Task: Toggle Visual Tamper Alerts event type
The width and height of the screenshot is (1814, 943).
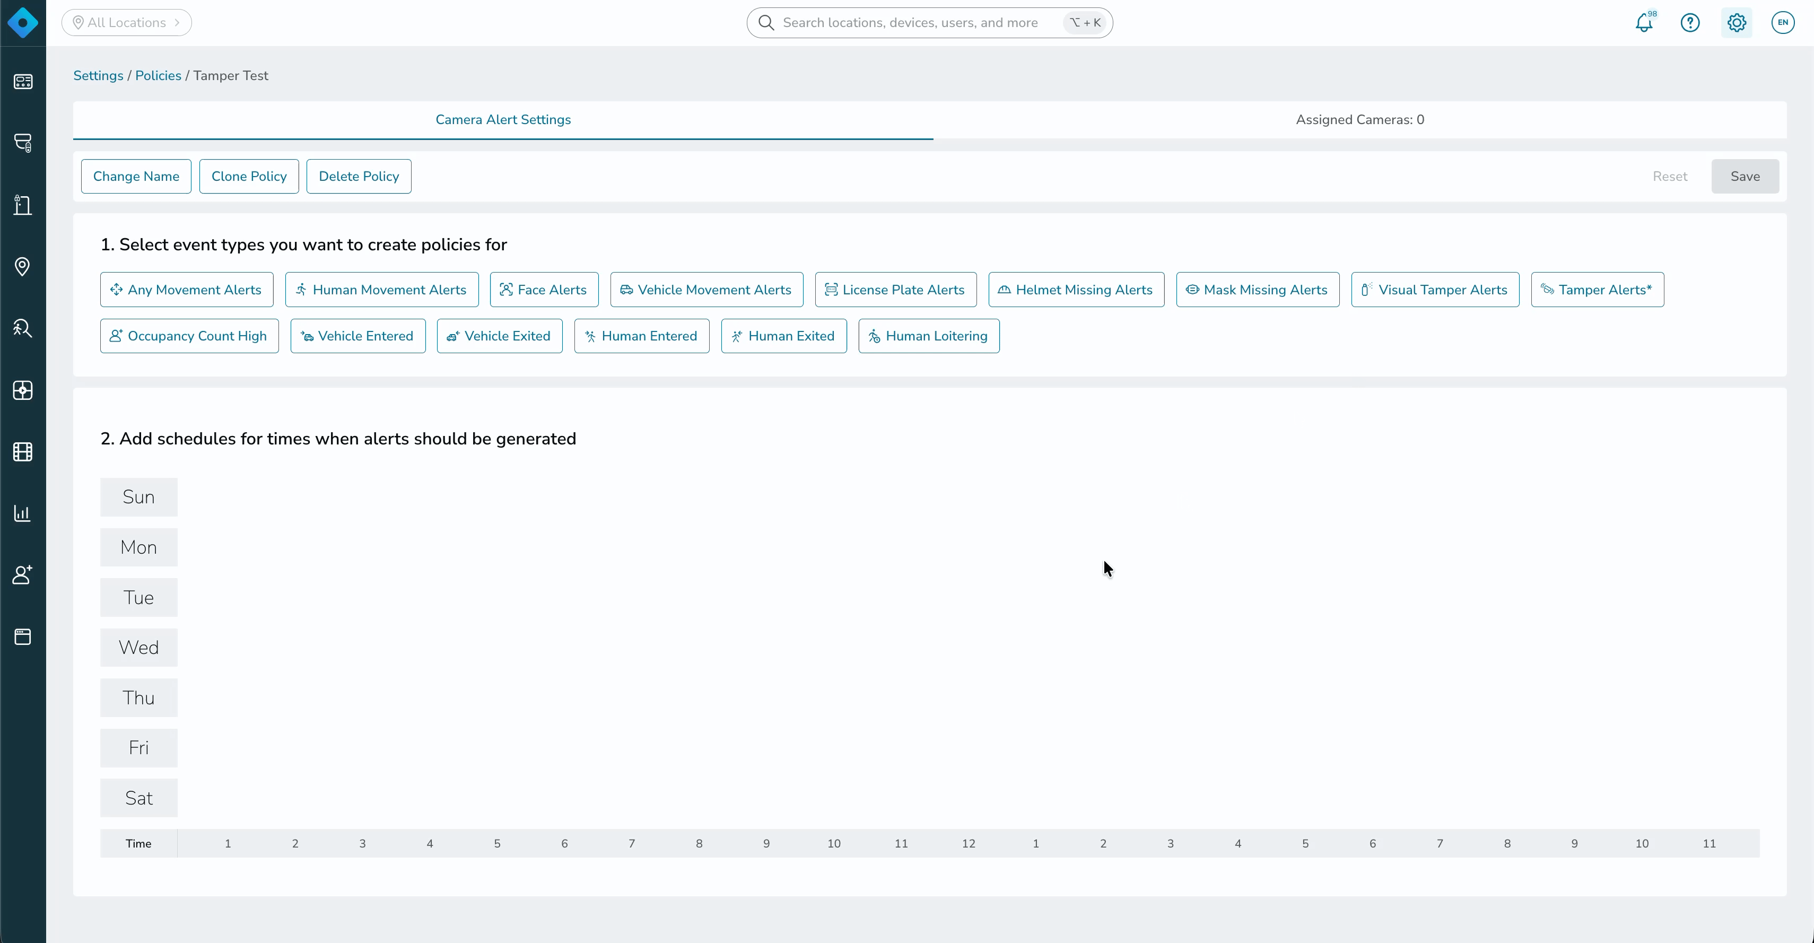Action: click(1435, 290)
